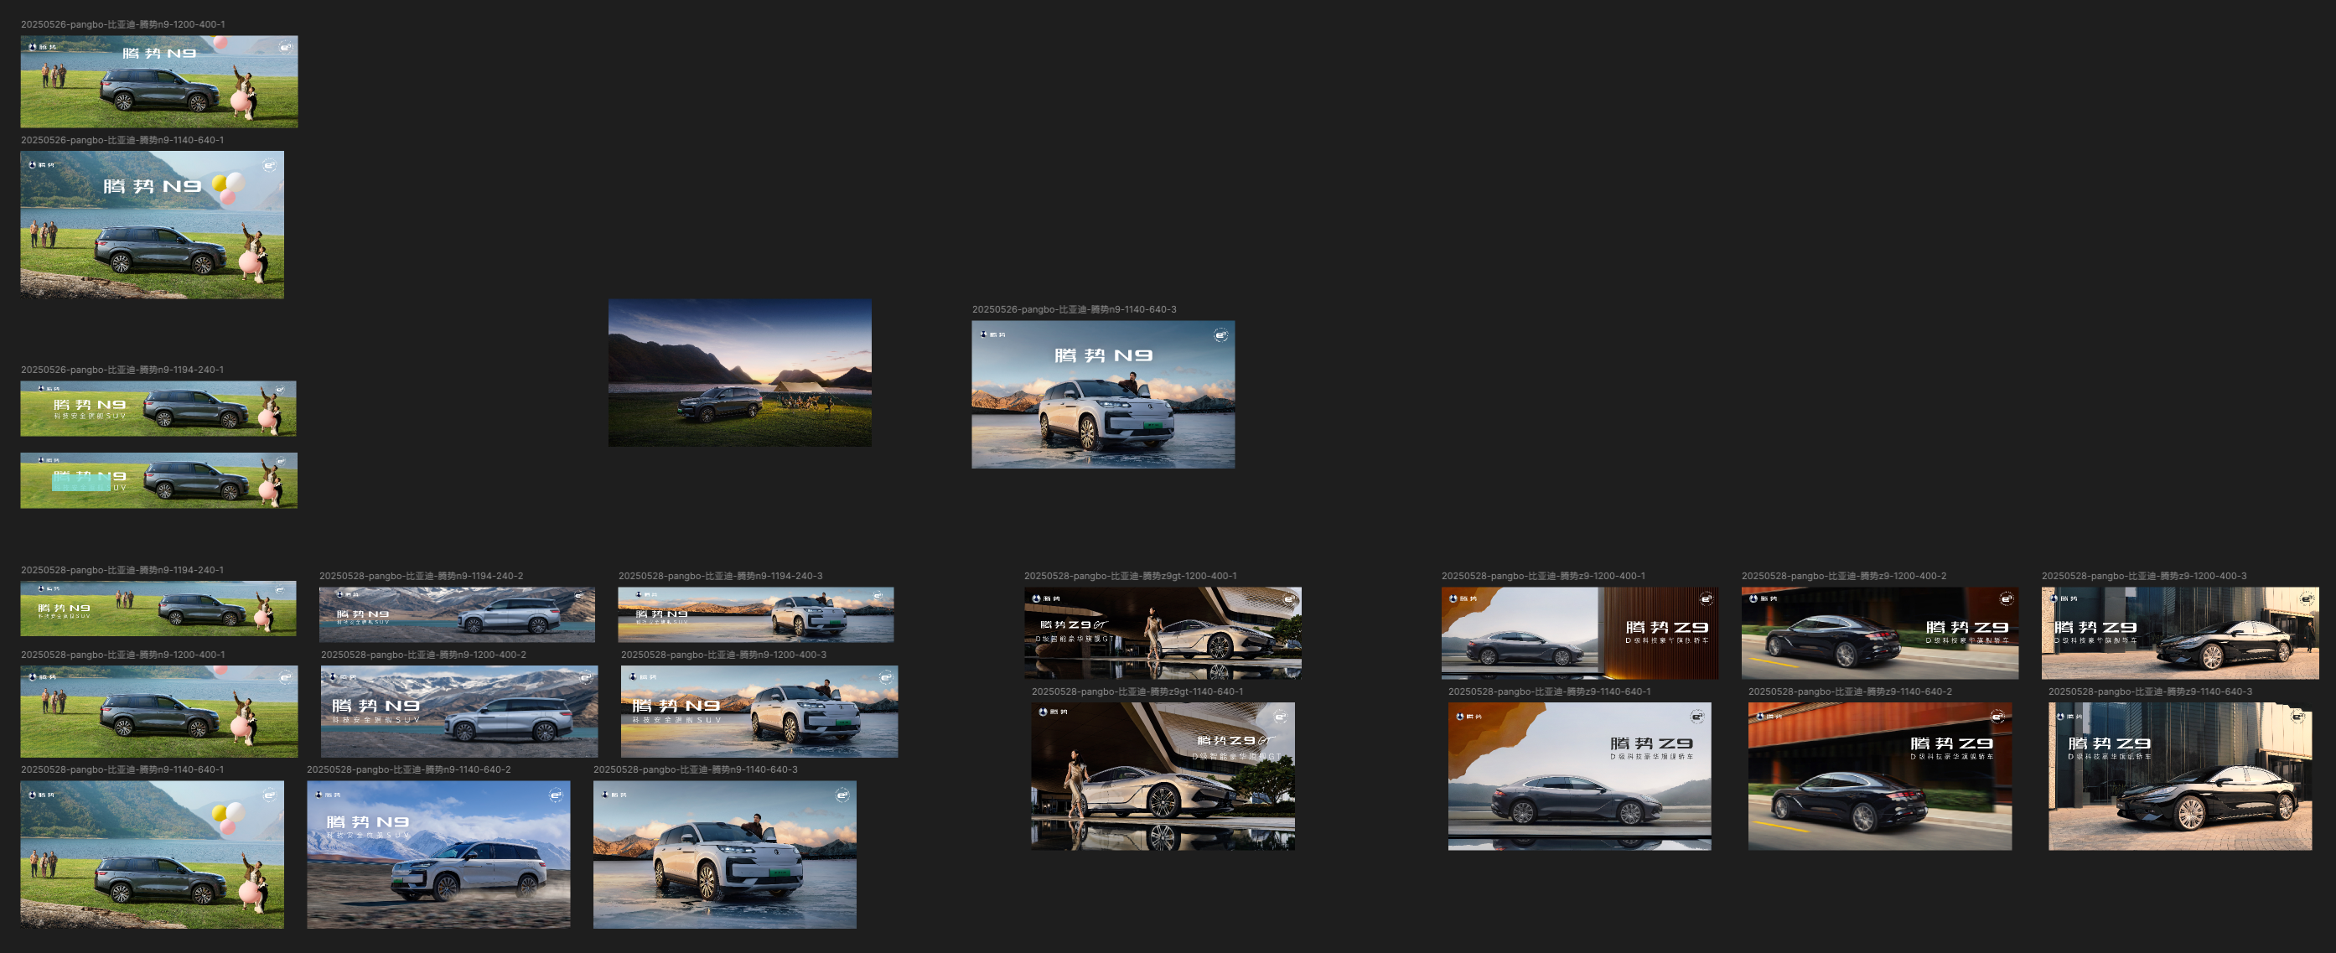Select the z9-1200-400-2 black sedan street banner
2336x953 pixels.
coord(1880,633)
